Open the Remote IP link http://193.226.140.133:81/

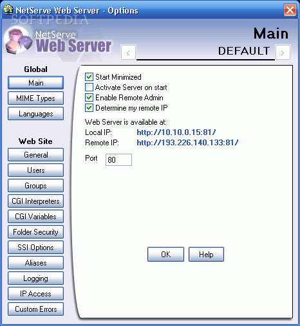[x=187, y=143]
